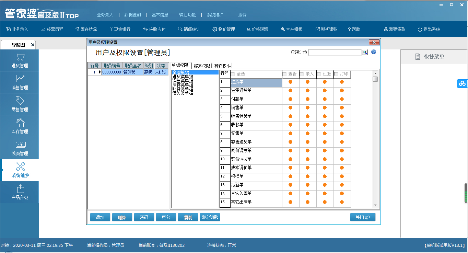Open 销售管理 sidebar module
This screenshot has width=468, height=253.
pos(20,82)
